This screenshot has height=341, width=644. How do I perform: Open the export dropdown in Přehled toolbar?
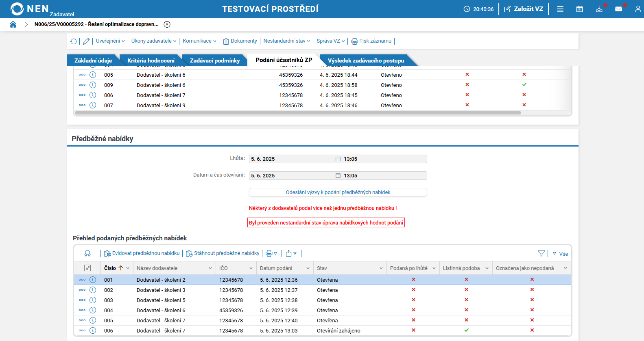click(x=291, y=253)
